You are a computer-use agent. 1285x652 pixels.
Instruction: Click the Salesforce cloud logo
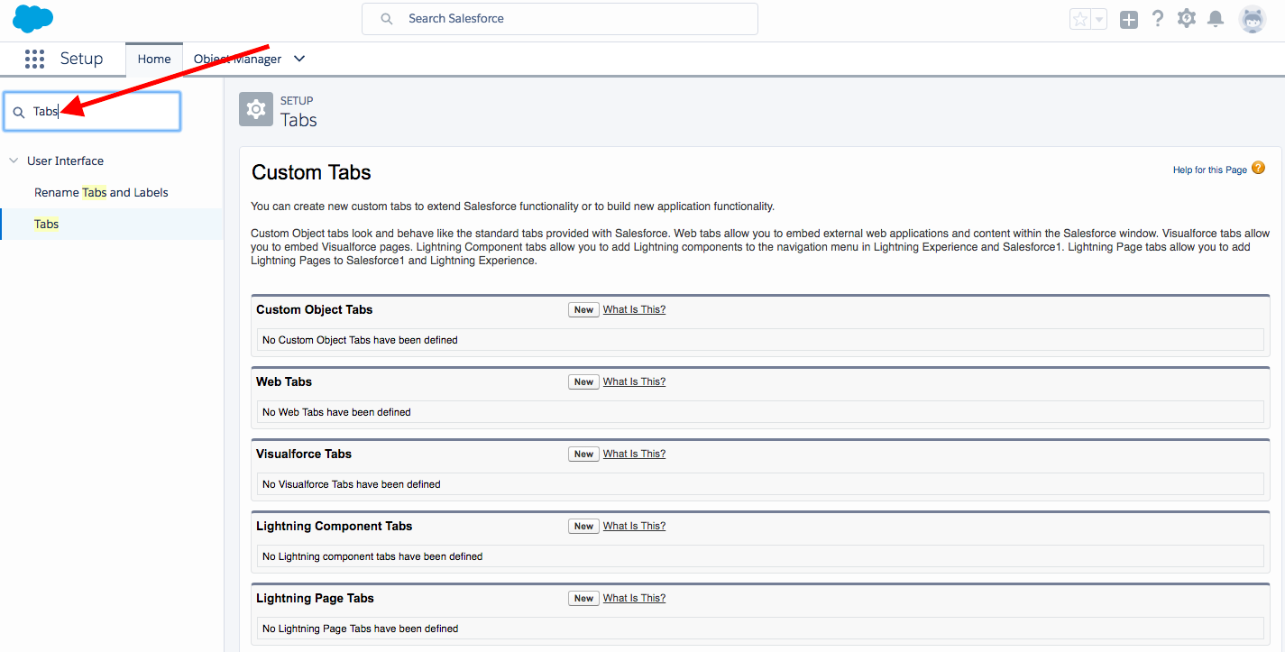(33, 18)
